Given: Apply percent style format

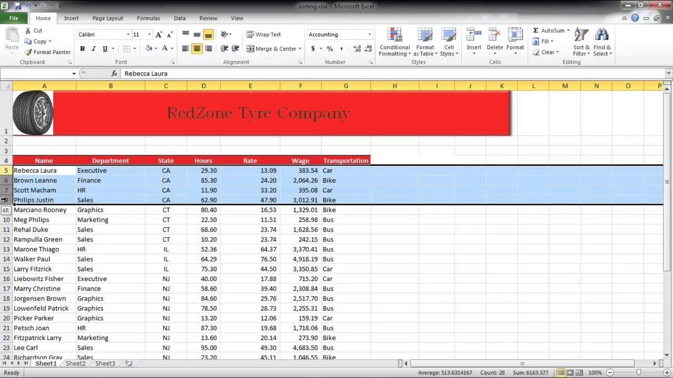Looking at the screenshot, I should pos(330,49).
